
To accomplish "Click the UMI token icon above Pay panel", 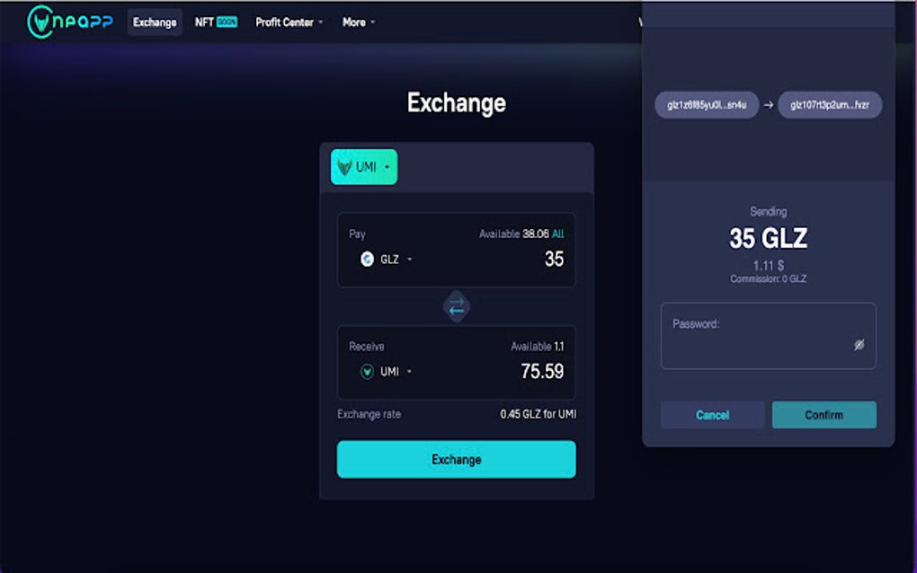I will (346, 167).
